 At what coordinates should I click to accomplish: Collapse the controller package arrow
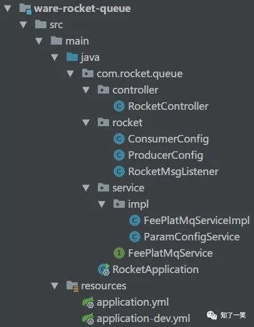point(86,90)
